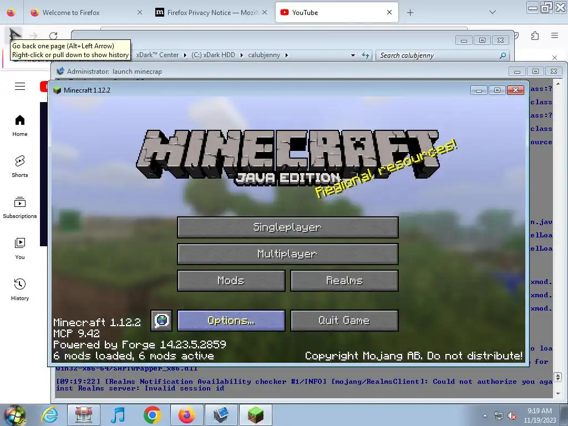The image size is (568, 426).
Task: Open the Mods list in Minecraft
Action: pos(231,280)
